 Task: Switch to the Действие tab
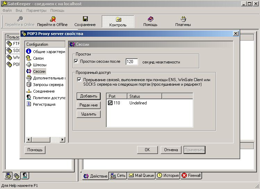pos(95,176)
